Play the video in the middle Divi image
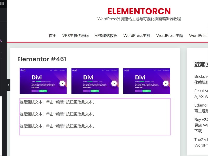 point(114,83)
